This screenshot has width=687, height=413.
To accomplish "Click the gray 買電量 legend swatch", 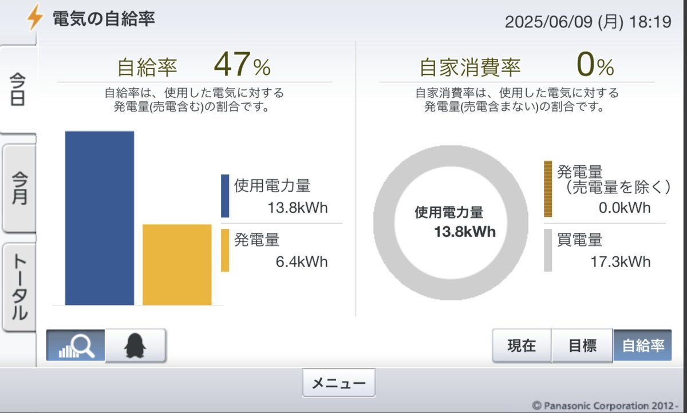I will 548,250.
